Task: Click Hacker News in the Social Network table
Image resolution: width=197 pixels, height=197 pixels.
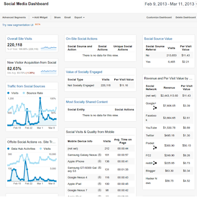Action: (151, 181)
